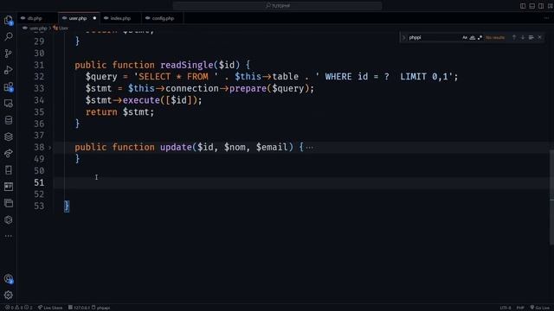The height and width of the screenshot is (311, 554).
Task: Open the stacked layers icon view
Action: 9,136
